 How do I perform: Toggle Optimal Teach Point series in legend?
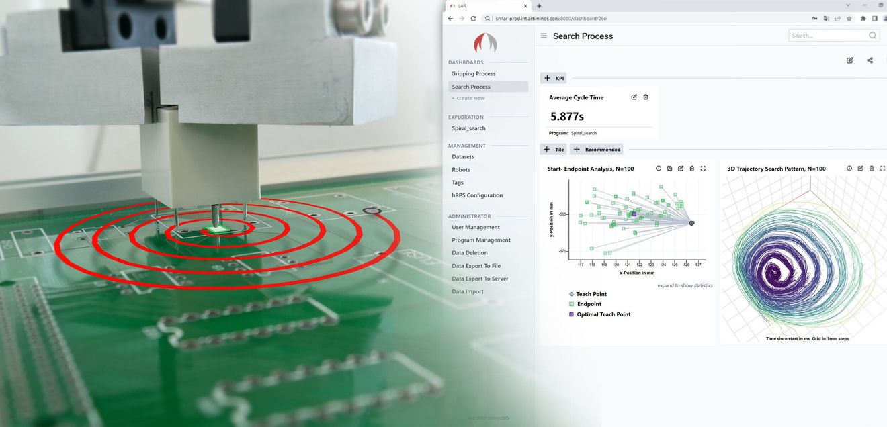pos(599,314)
